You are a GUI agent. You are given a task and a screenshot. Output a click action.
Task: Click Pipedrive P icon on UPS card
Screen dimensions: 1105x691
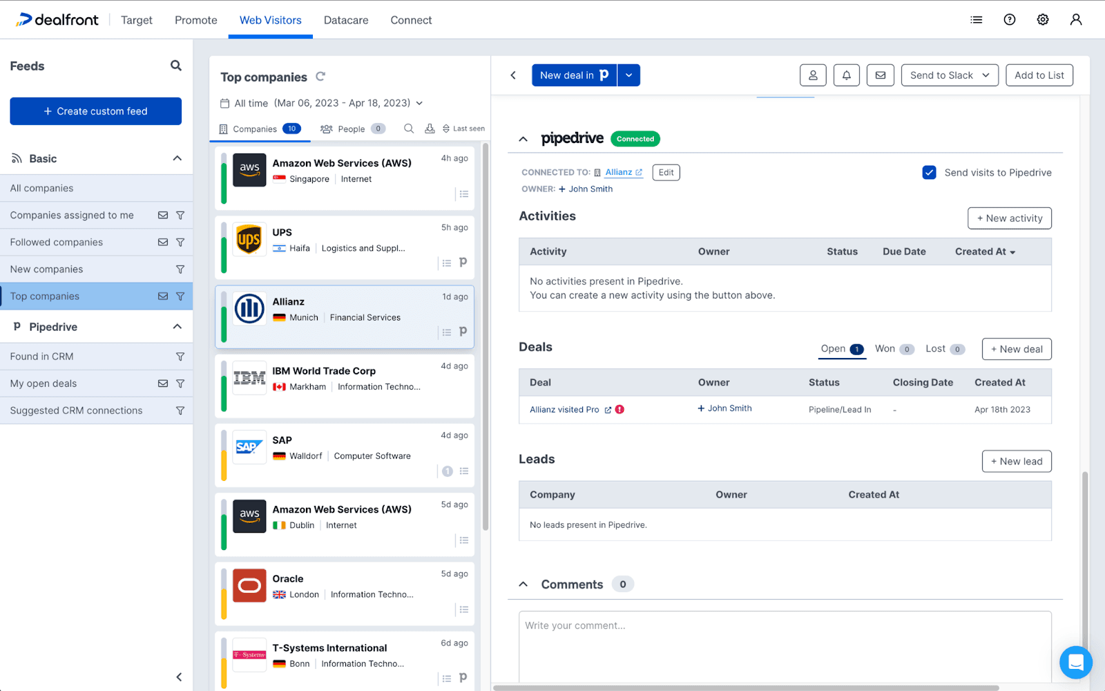coord(463,263)
